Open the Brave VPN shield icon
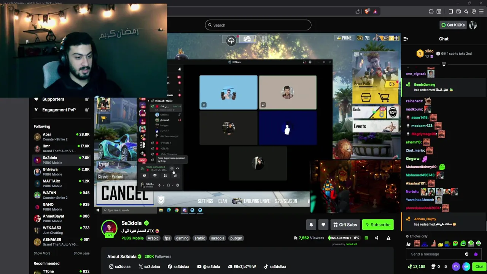The width and height of the screenshot is (487, 274). coord(474,11)
